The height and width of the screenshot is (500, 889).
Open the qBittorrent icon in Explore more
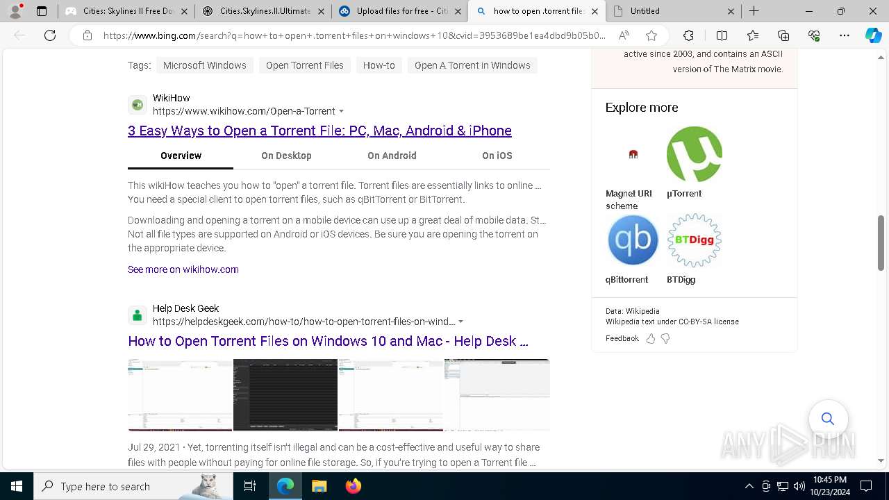633,240
